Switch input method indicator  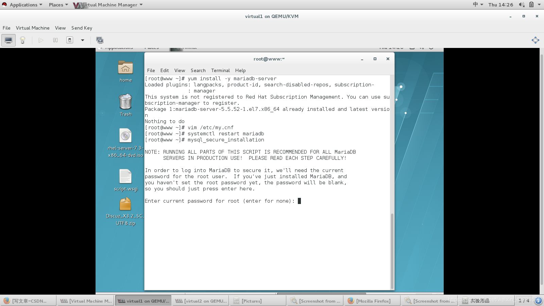[x=478, y=4]
